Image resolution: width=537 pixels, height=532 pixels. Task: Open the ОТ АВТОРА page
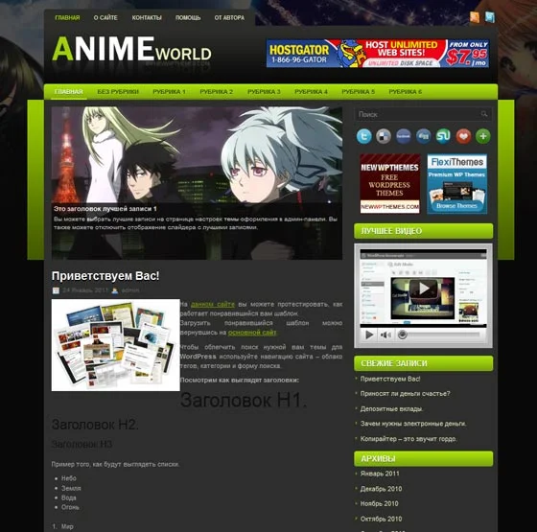pos(229,18)
